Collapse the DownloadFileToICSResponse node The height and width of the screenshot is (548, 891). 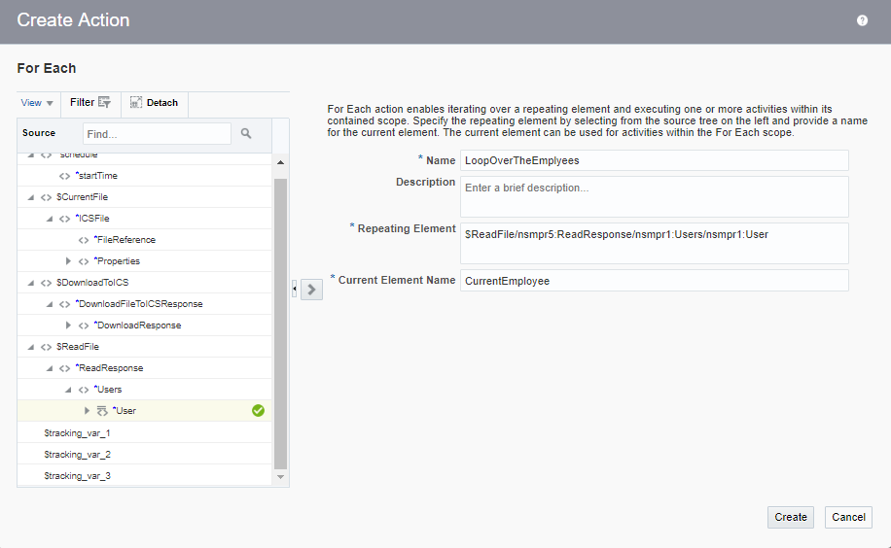pos(50,304)
